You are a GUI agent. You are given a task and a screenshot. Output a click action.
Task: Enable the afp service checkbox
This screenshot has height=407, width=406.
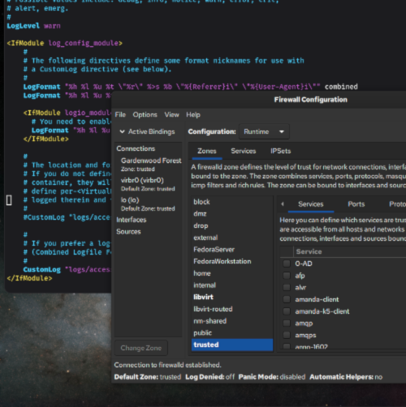287,276
